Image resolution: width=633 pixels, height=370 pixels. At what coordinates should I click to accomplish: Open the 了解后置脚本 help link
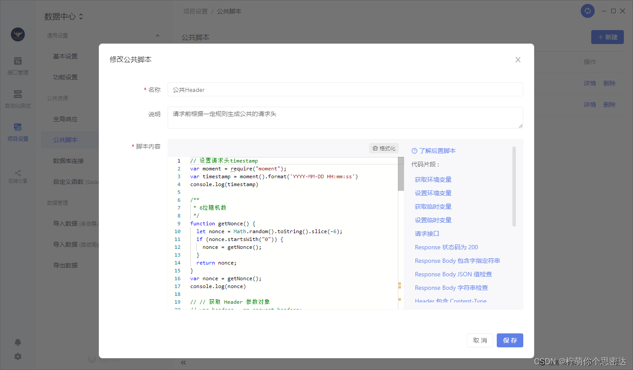434,151
